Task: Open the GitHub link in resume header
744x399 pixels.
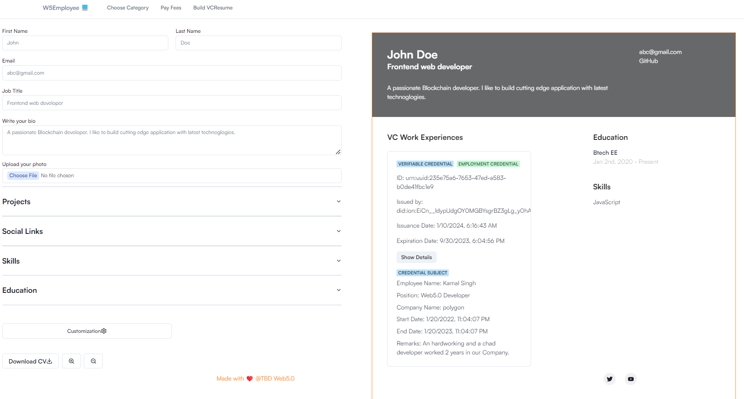Action: point(648,61)
